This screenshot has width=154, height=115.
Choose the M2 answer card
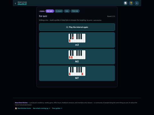click(x=77, y=57)
